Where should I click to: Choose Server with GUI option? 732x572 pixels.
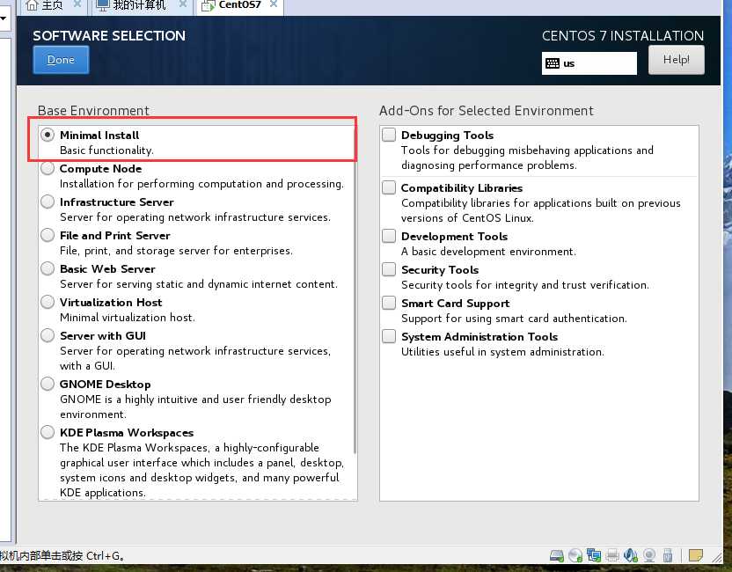point(48,335)
